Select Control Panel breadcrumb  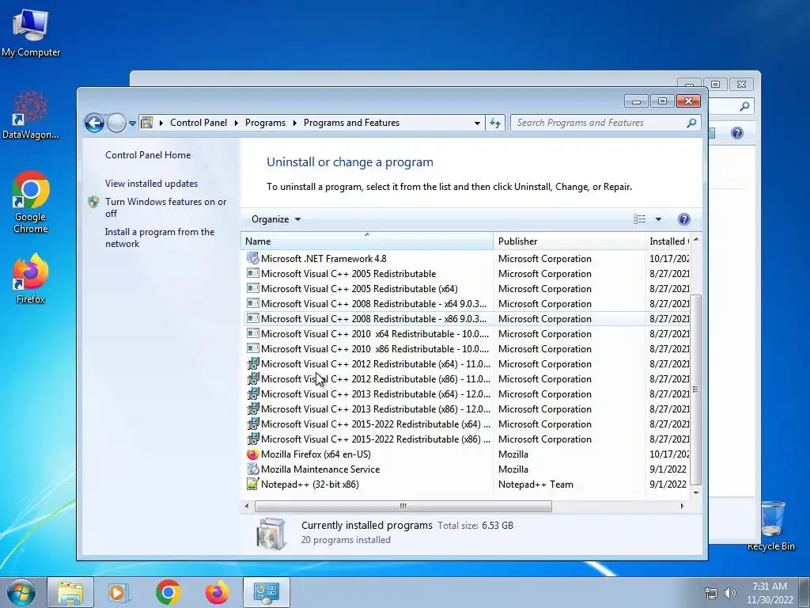click(x=199, y=123)
